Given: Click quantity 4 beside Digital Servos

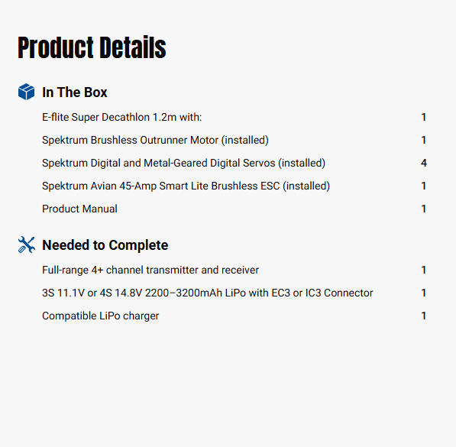Looking at the screenshot, I should click(x=424, y=163).
